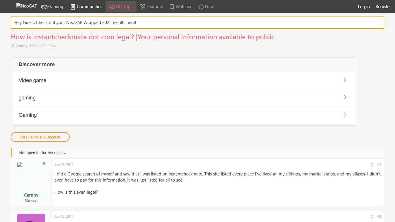Click the Featured trophy icon

142,6
